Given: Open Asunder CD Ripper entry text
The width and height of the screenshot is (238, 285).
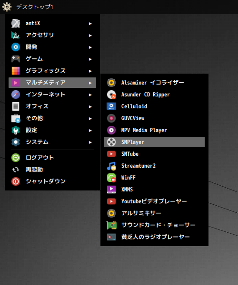Looking at the screenshot, I should [145, 95].
